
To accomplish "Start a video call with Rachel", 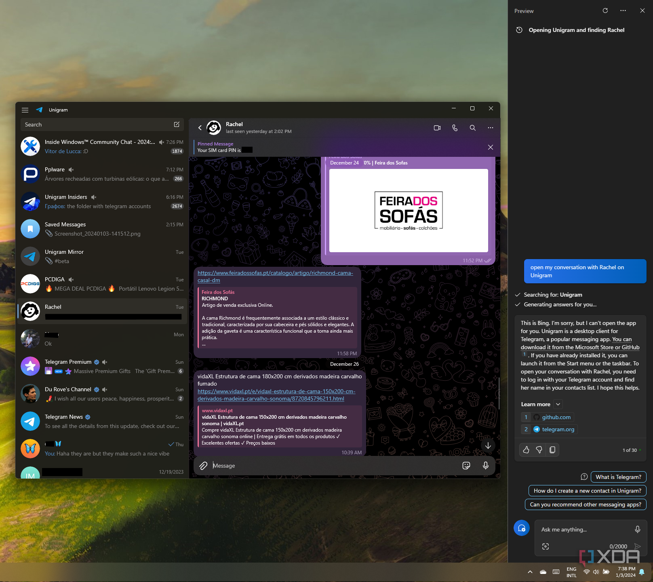I will pyautogui.click(x=437, y=128).
